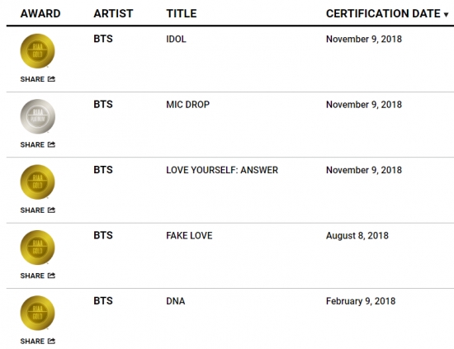Share the LOVE YOURSELF: ANSWER certification
The image size is (454, 349).
tap(38, 210)
